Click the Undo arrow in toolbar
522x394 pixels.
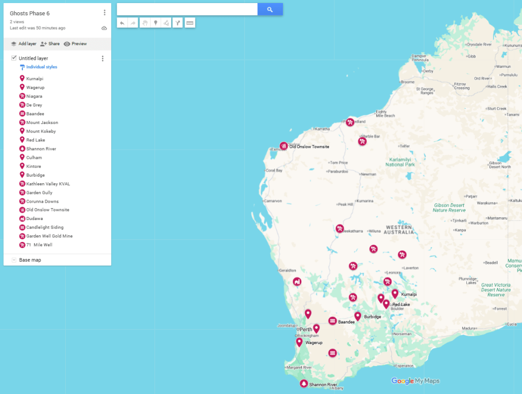click(122, 23)
